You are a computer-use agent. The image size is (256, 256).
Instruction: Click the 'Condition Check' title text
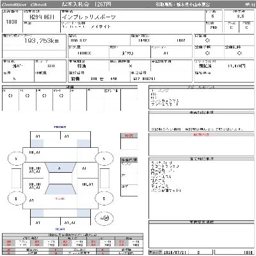pos(24,4)
